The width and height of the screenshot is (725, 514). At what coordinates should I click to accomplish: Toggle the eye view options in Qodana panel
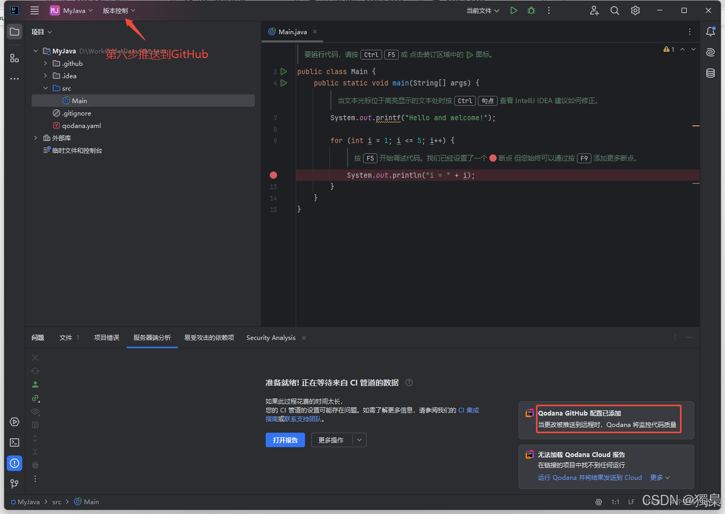pos(35,411)
